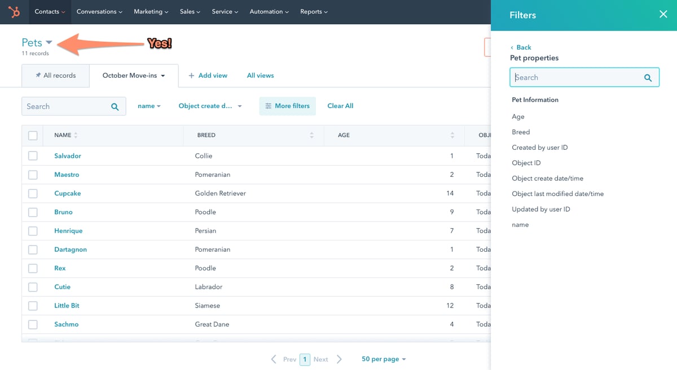The height and width of the screenshot is (370, 677).
Task: Switch to the All records tab
Action: pos(55,75)
